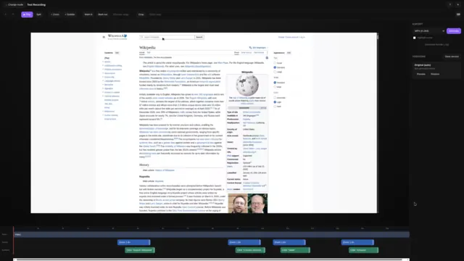
Task: Click the purple Generate button
Action: click(454, 30)
